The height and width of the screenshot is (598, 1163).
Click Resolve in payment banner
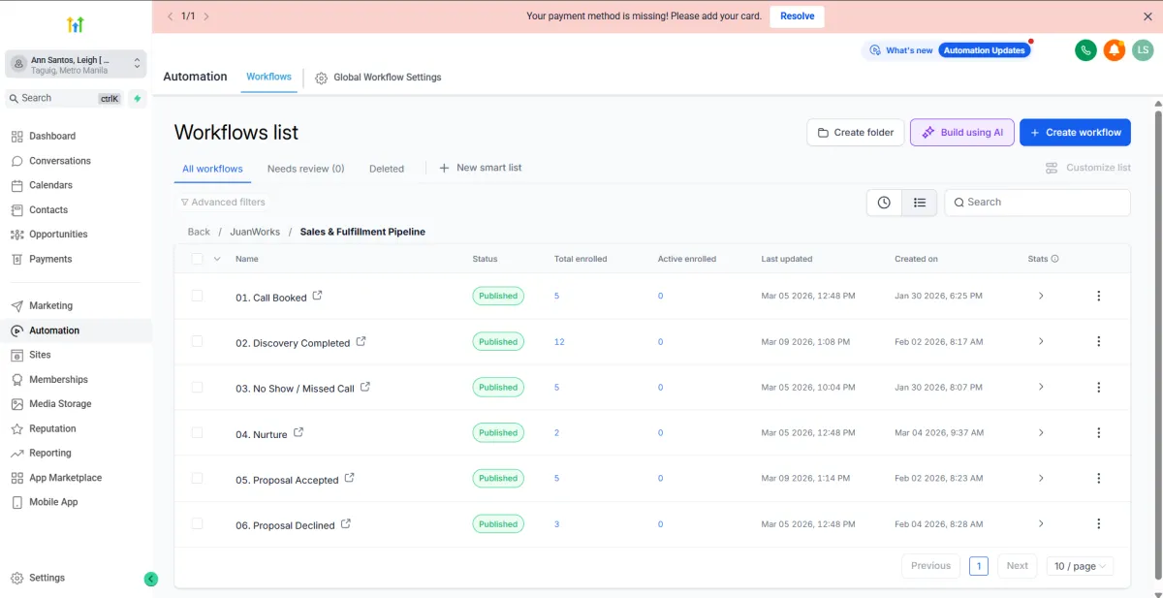[798, 16]
